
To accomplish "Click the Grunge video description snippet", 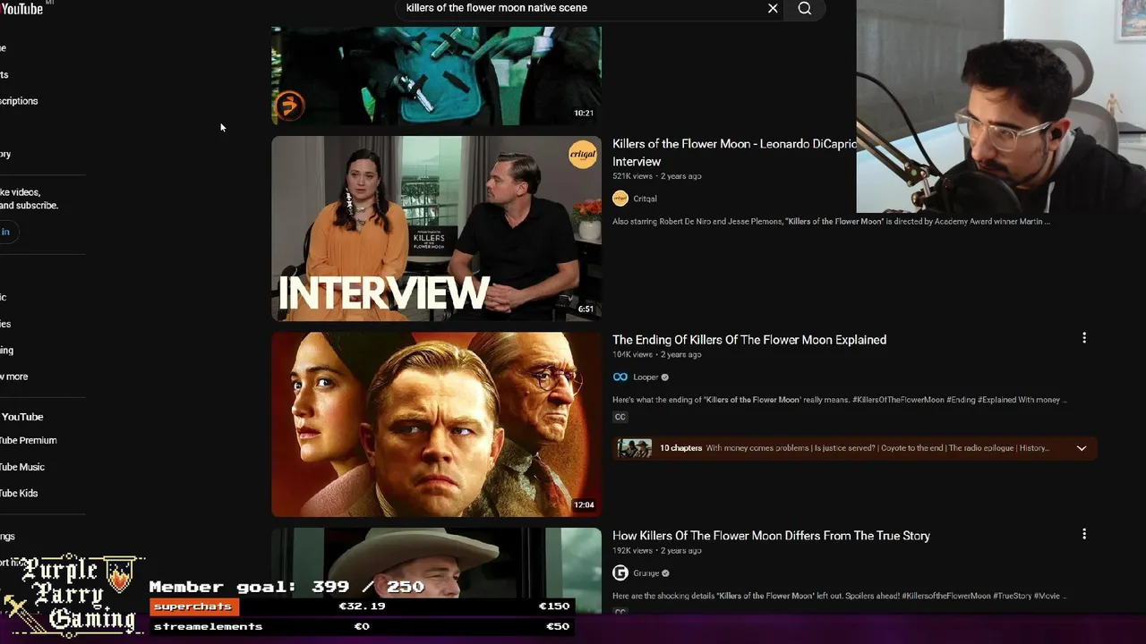I will click(840, 596).
